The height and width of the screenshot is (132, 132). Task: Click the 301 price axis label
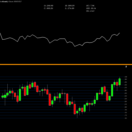tap(126, 79)
